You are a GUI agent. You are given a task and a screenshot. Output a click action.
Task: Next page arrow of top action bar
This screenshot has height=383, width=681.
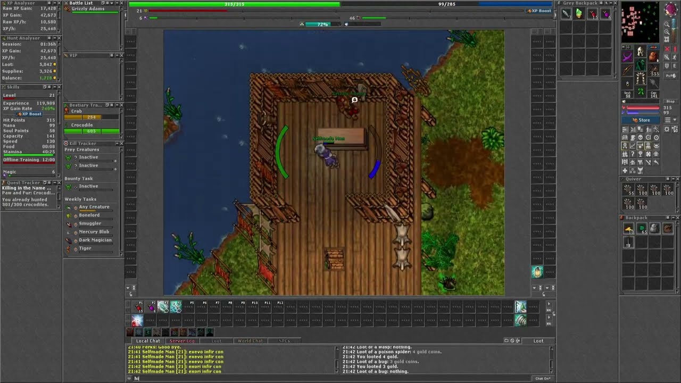[549, 304]
